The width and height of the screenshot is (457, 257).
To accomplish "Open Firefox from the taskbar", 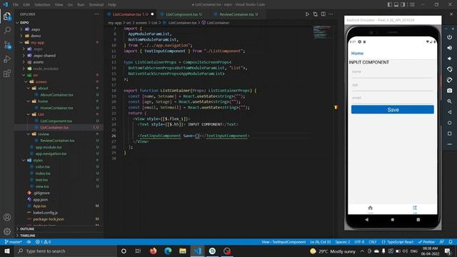I will pyautogui.click(x=153, y=251).
